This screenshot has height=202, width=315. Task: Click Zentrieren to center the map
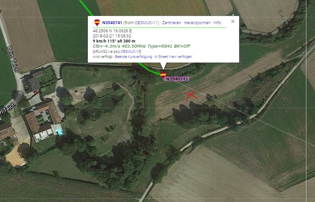point(172,23)
